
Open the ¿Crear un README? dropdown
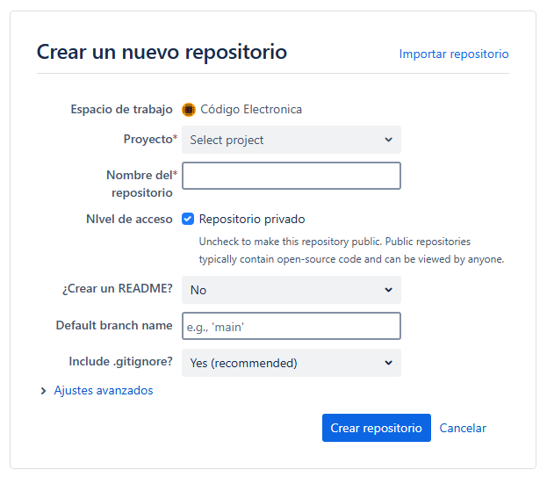click(291, 290)
